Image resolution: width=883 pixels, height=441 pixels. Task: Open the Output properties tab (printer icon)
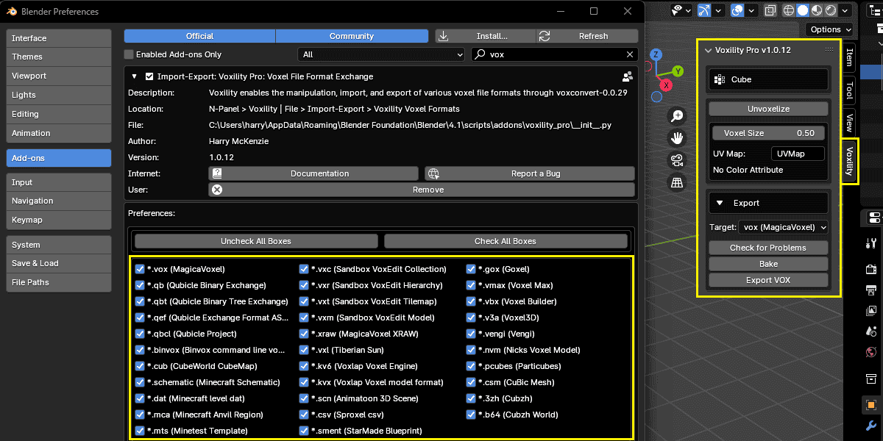871,290
